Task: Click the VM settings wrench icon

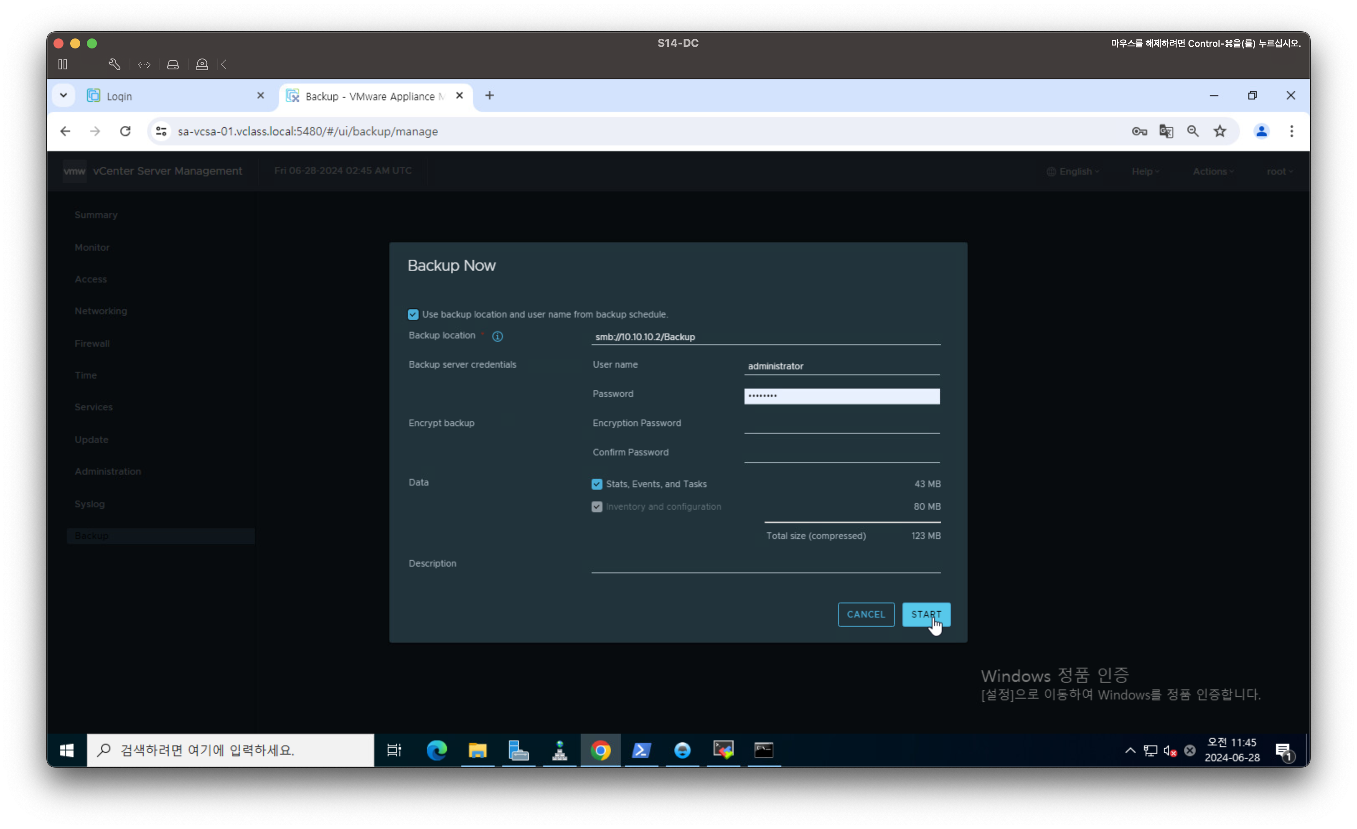Action: 114,64
